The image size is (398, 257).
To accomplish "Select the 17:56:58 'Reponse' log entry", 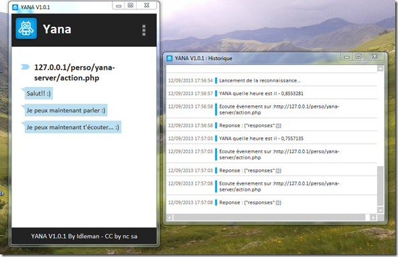I will [271, 125].
